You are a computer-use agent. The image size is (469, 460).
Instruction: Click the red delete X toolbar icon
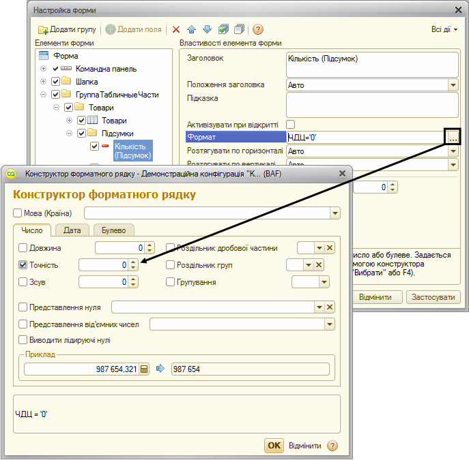click(x=176, y=29)
